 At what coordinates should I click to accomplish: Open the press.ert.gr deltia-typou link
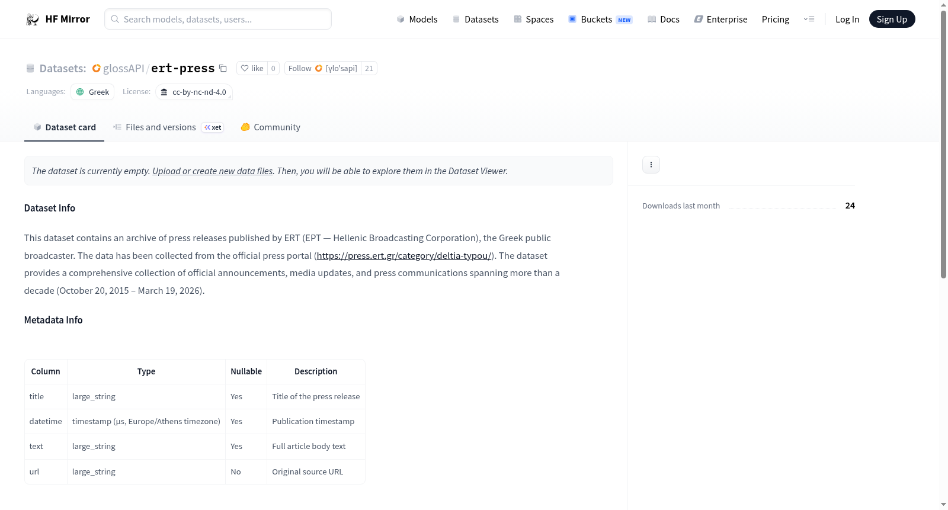[404, 256]
